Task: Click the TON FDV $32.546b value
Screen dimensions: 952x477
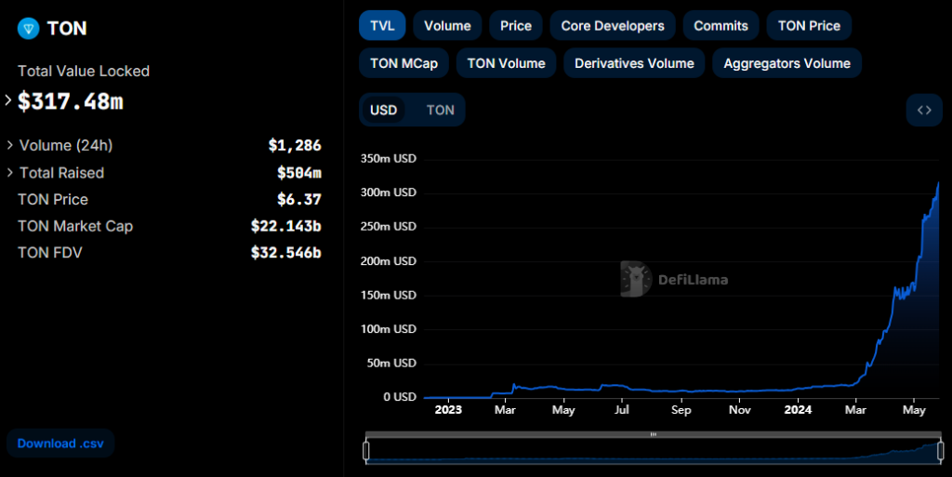Action: 286,253
